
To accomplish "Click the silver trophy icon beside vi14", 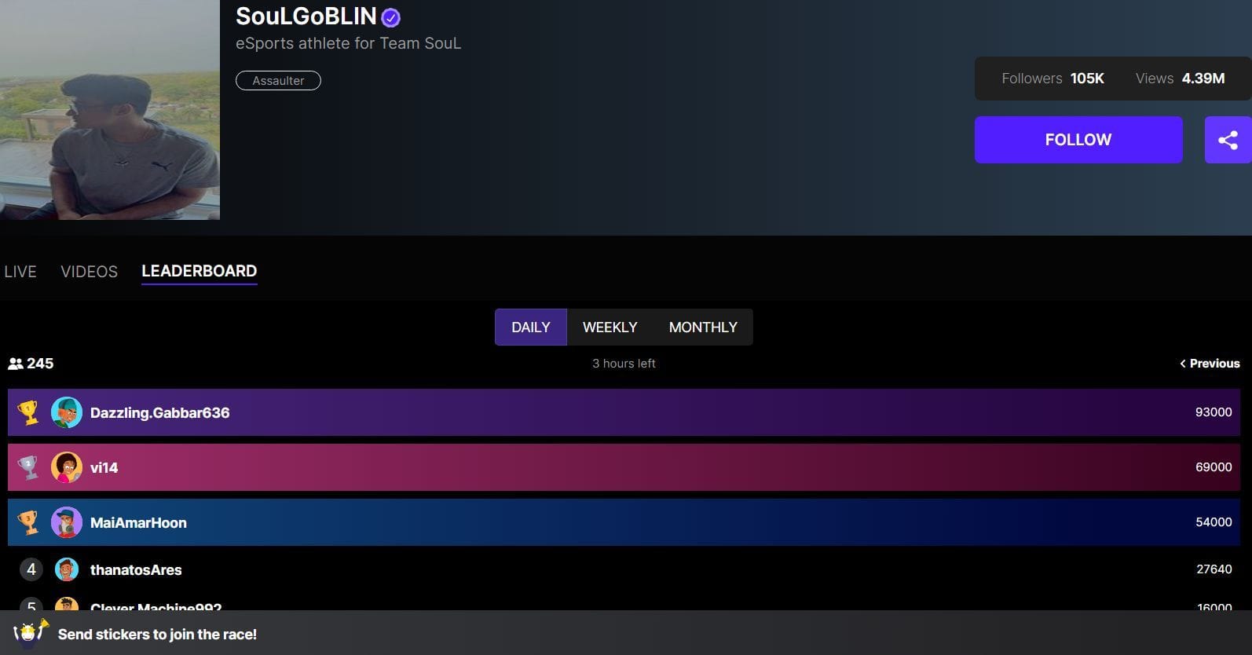I will click(28, 467).
